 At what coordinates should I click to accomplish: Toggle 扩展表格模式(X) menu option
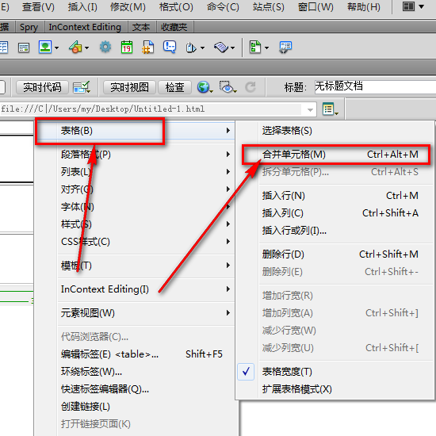296,389
